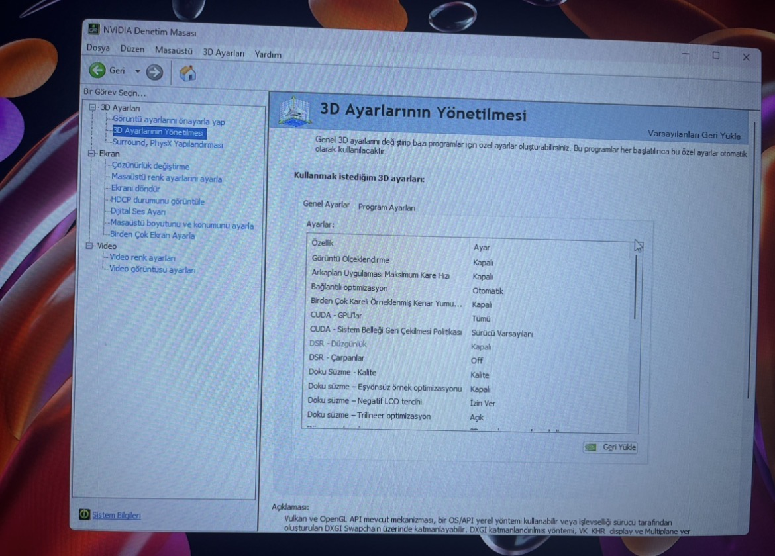Select the CUDA - GPU'lar row
Viewport: 775px width, 556px height.
pyautogui.click(x=470, y=317)
